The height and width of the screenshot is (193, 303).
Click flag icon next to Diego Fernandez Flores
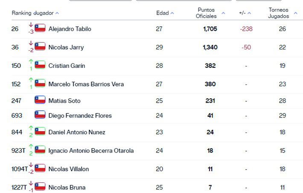[x=40, y=115]
